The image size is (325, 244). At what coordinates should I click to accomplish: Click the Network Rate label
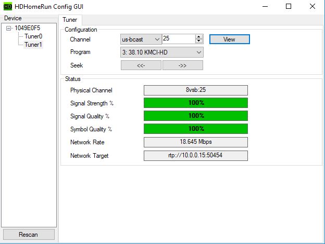[87, 142]
